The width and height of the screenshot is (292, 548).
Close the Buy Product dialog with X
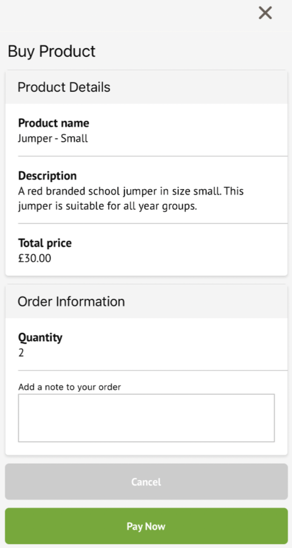tap(265, 13)
